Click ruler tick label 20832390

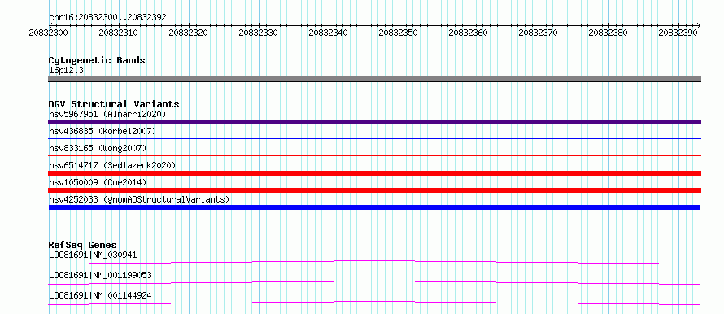(x=678, y=33)
